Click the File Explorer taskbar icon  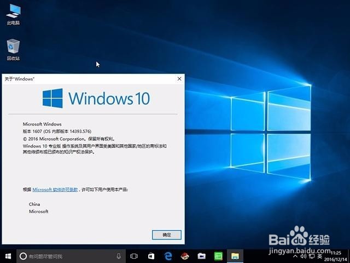235,256
